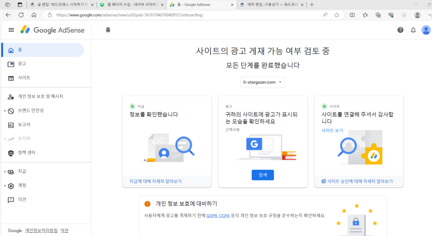Open the split screen browser icon
This screenshot has height=236, width=432.
point(352,15)
